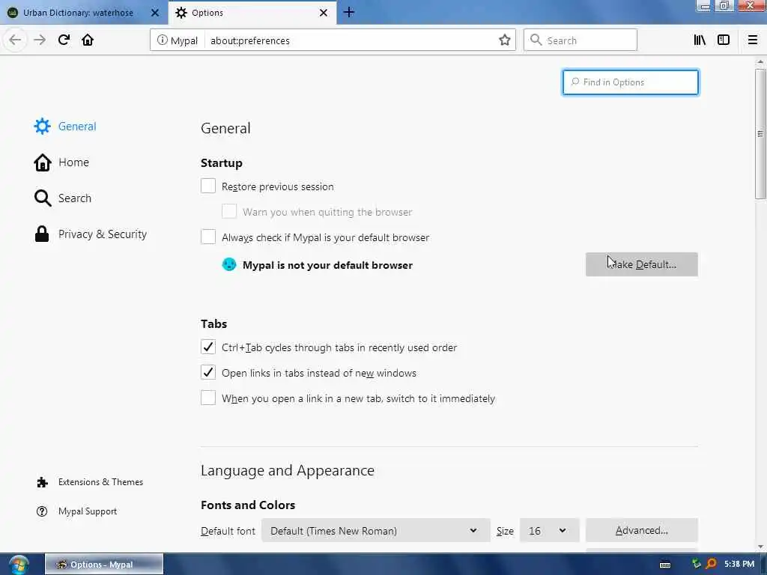Click the scrollbar down arrow
This screenshot has width=767, height=575.
pyautogui.click(x=760, y=547)
